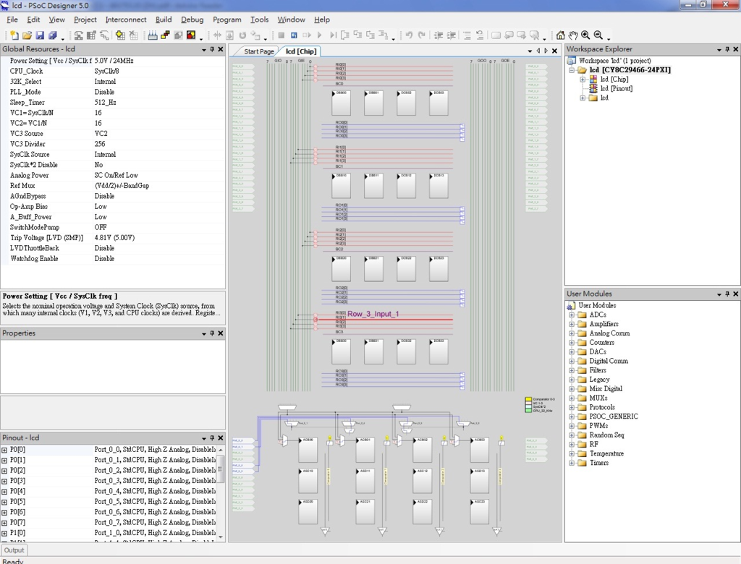Screen dimensions: 741x564
Task: Click the Power Setting value 5.0V / 24MHz
Action: pos(114,61)
